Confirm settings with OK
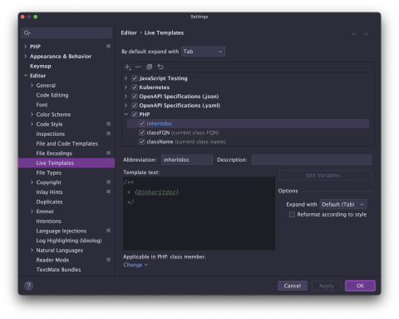Viewport: 399px width, 319px height. pos(360,286)
